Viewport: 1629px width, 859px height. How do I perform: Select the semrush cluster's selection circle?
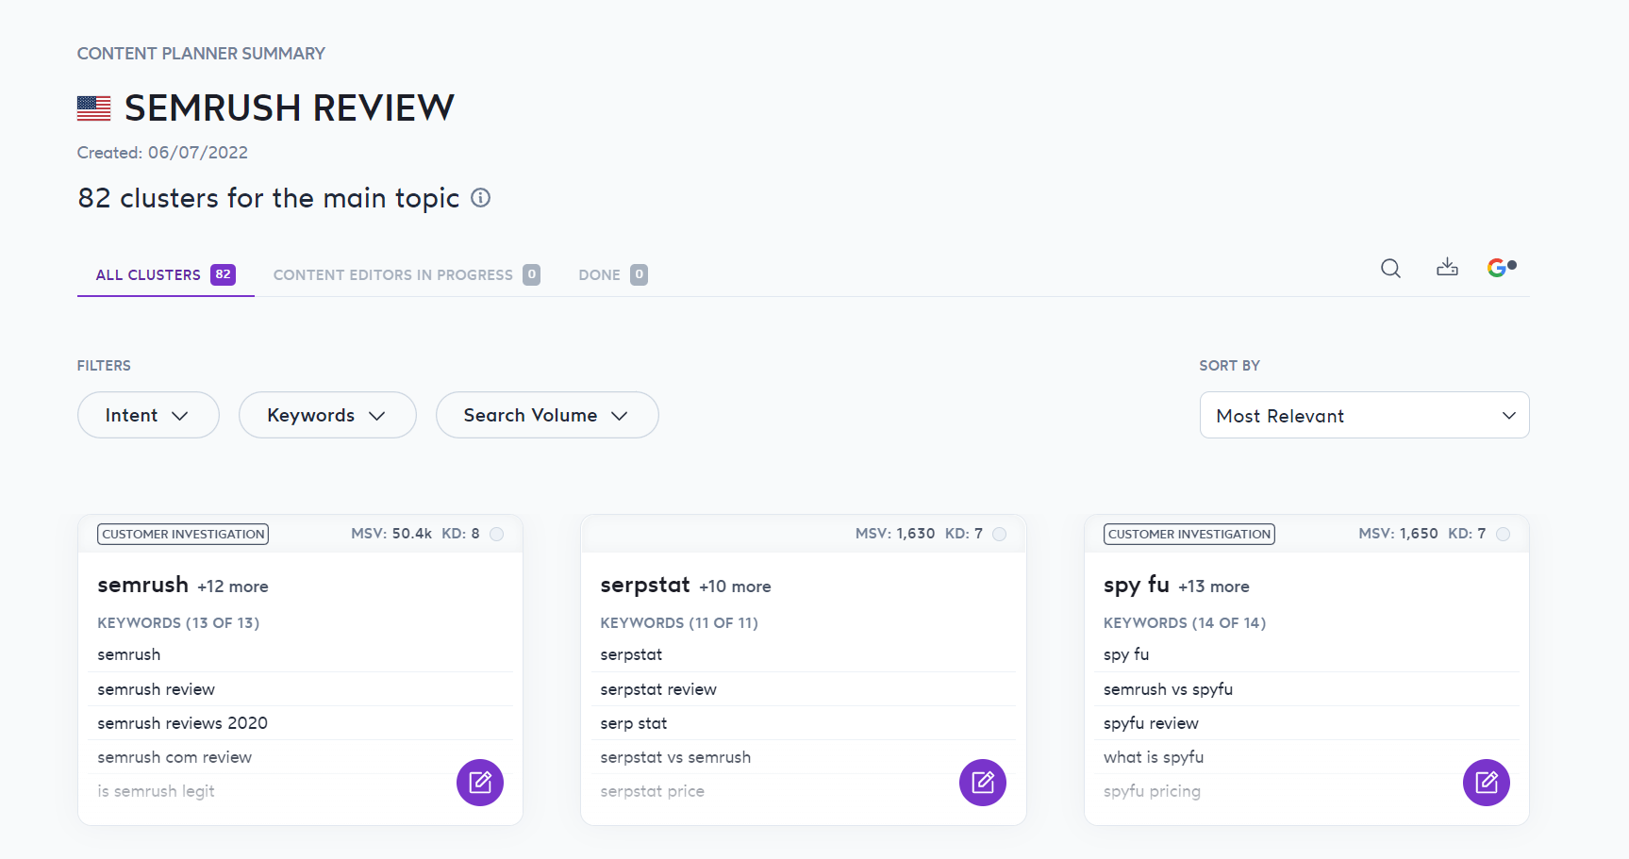pos(498,533)
